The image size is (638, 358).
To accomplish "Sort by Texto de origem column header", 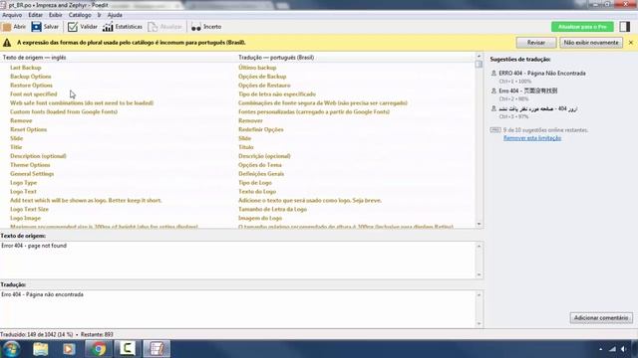I will (119, 58).
